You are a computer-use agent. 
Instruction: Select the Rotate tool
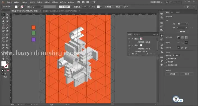click(x=3, y=34)
